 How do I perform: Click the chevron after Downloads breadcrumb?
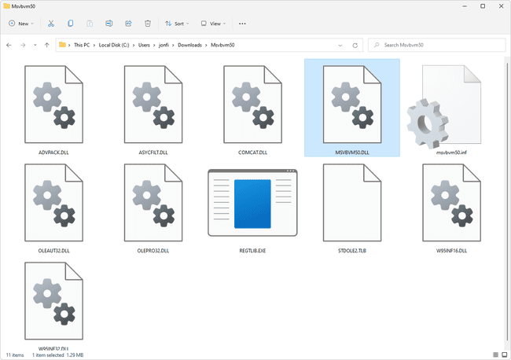(x=206, y=46)
